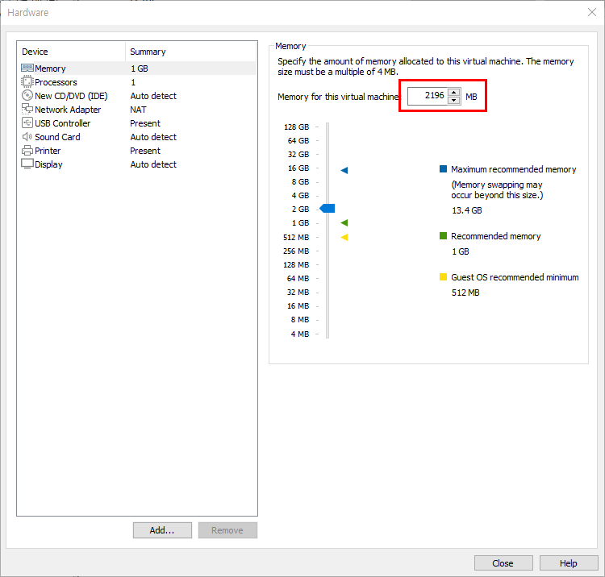Click the '13.4 GB' maximum value
Viewport: 605px width, 577px height.
click(x=467, y=210)
